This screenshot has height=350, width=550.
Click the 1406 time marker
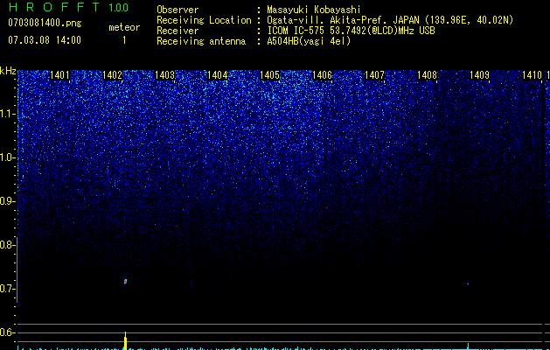point(322,75)
